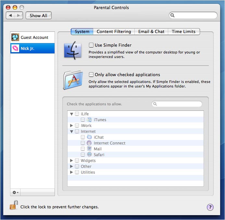
Task: Click the iWork row label
Action: click(x=86, y=126)
